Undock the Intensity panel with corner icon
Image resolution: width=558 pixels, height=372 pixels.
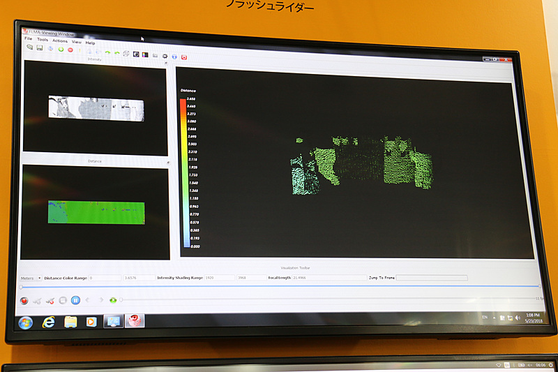point(166,63)
